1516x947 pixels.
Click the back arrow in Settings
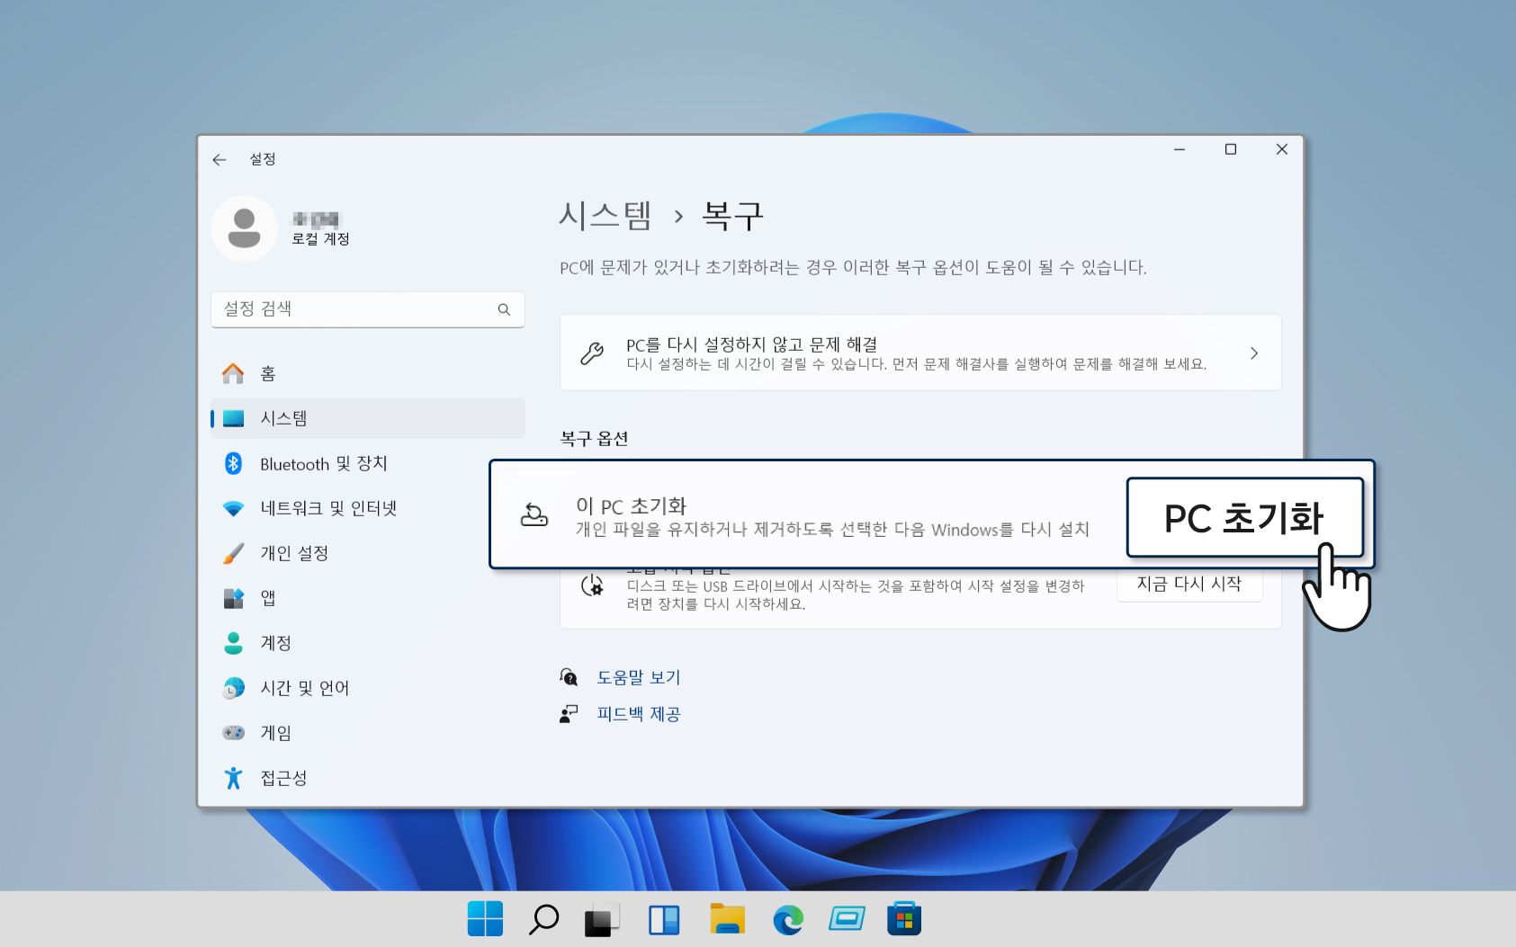point(220,159)
